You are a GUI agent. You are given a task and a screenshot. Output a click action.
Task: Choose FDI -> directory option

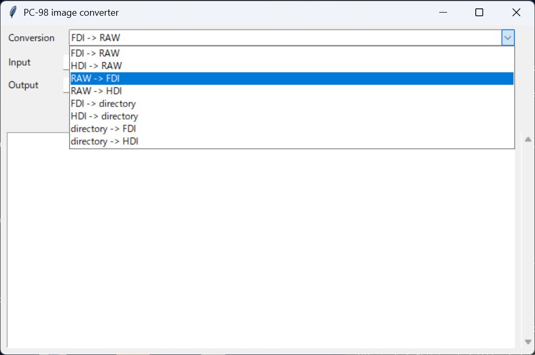click(x=292, y=104)
